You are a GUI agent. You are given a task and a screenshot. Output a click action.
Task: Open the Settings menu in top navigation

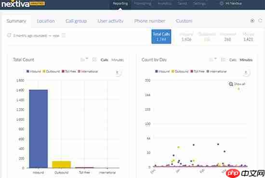[x=199, y=3]
